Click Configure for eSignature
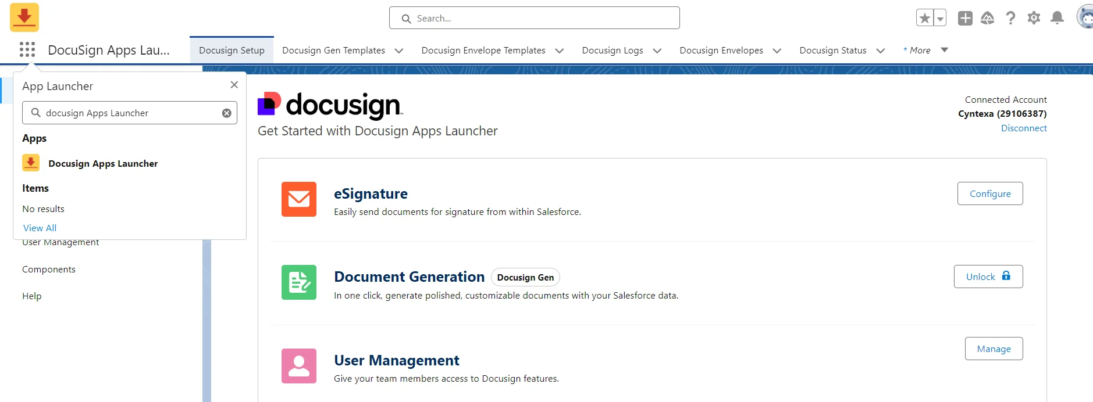 990,193
